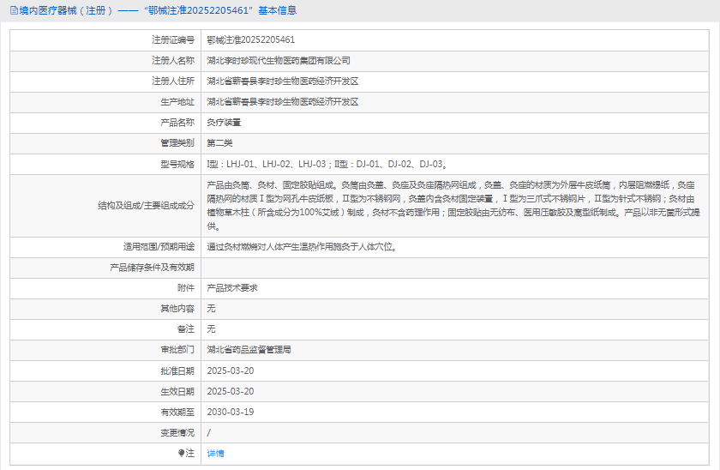The height and width of the screenshot is (470, 720).
Task: Click the 批准日期 label
Action: (x=177, y=371)
